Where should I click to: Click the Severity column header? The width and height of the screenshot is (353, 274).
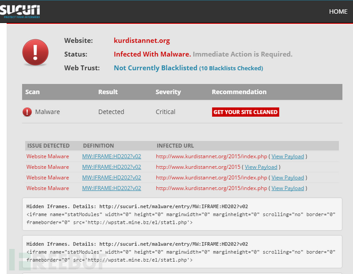[168, 92]
